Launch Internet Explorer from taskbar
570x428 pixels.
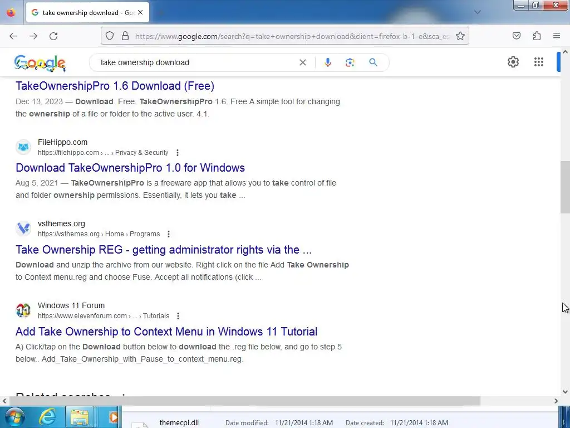pos(47,417)
